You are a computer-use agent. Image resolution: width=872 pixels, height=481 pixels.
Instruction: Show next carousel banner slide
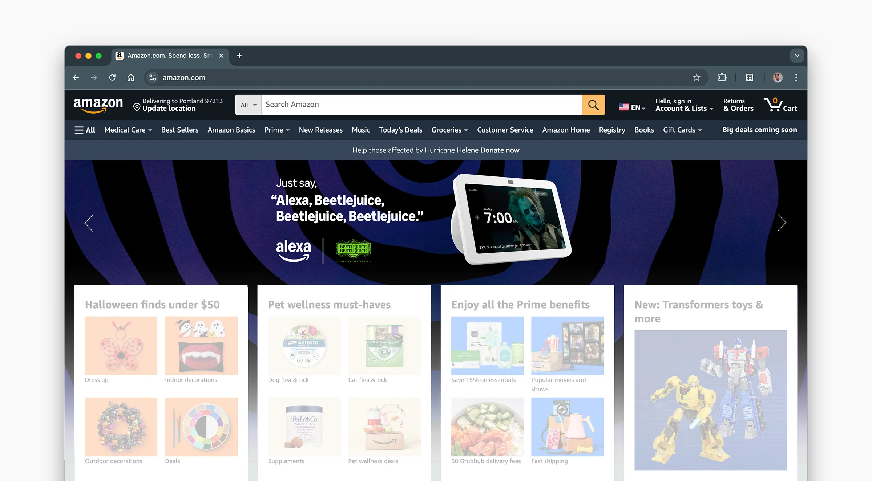pos(782,223)
